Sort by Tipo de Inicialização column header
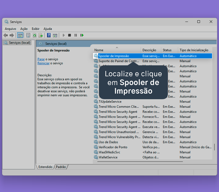The width and height of the screenshot is (219, 192). point(195,50)
